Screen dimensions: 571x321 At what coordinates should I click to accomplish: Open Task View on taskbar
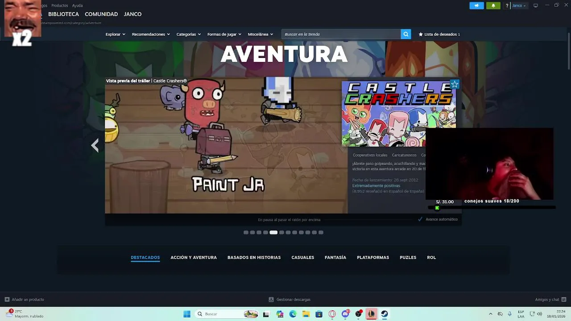266,314
